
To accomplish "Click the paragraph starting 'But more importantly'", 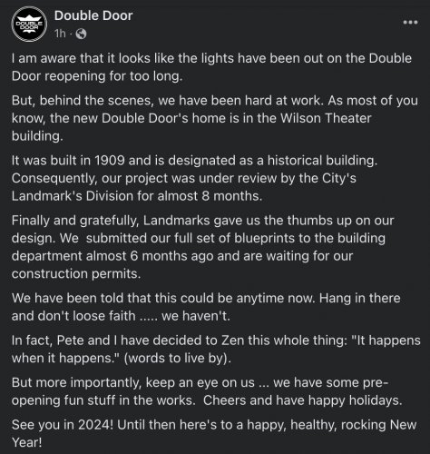I will 207,391.
